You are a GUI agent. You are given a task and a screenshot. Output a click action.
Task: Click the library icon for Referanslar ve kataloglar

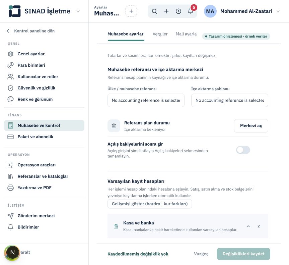coord(10,176)
